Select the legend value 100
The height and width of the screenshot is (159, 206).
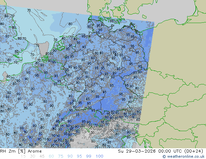[99, 156]
